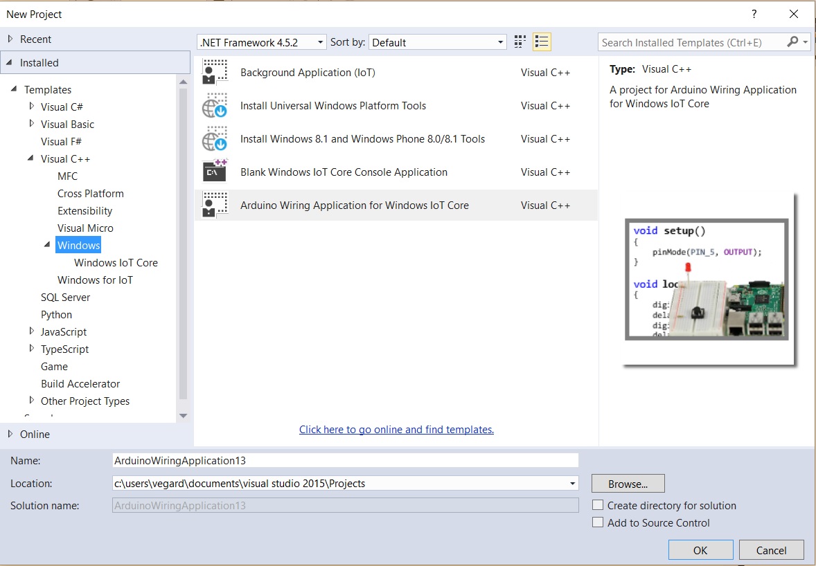Enable Create directory for solution

pyautogui.click(x=598, y=505)
